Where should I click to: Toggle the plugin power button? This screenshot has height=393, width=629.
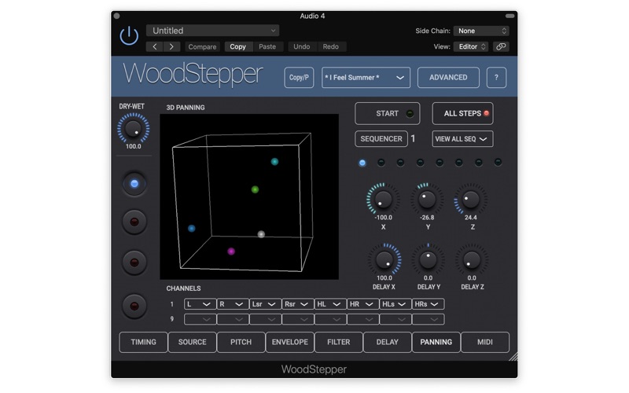point(129,36)
